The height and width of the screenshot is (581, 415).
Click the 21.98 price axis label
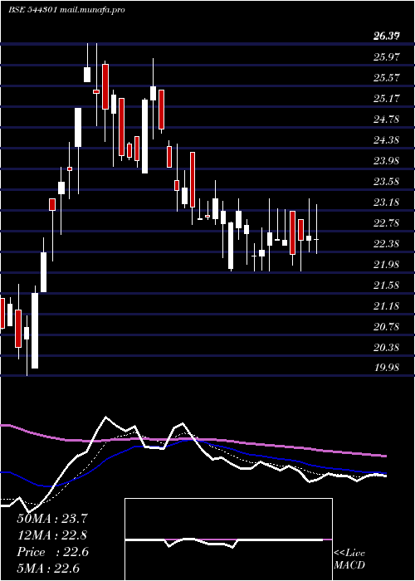click(x=386, y=265)
